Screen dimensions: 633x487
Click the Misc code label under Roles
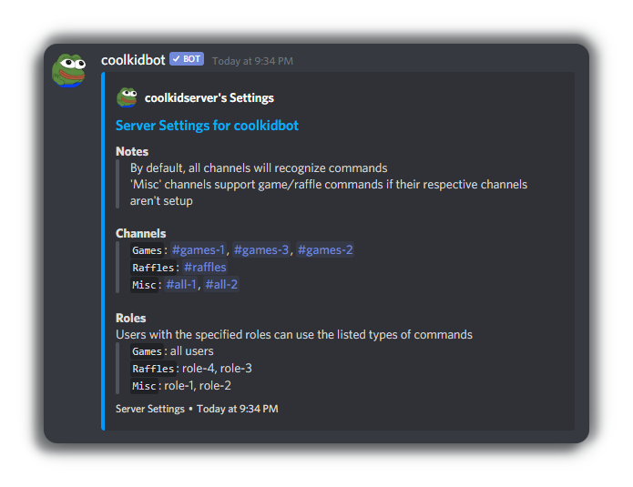tap(145, 386)
